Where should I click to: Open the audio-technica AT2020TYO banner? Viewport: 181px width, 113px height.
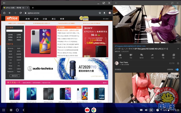[67, 69]
